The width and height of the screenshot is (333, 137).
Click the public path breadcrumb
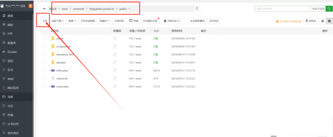(x=123, y=9)
